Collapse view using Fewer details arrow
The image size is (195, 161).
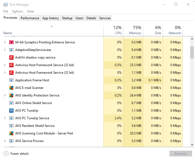(x=6, y=154)
